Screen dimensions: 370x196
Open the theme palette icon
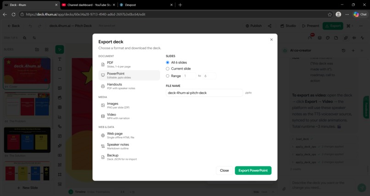(x=328, y=38)
